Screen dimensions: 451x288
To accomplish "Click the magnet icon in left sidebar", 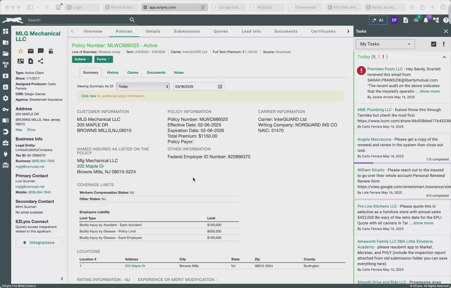I will coord(6,132).
